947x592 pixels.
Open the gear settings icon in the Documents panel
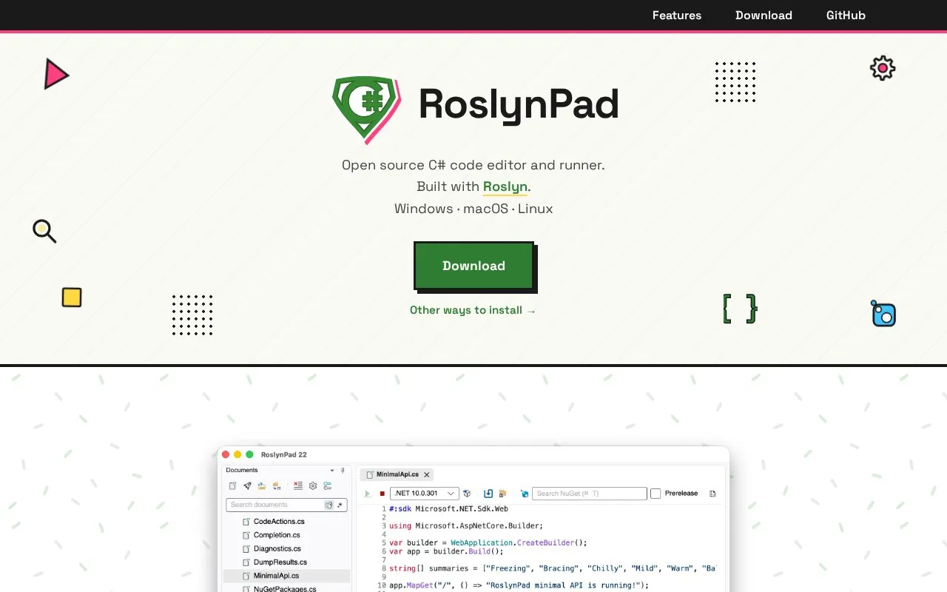coord(313,486)
